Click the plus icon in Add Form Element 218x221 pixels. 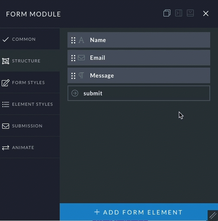(97, 212)
